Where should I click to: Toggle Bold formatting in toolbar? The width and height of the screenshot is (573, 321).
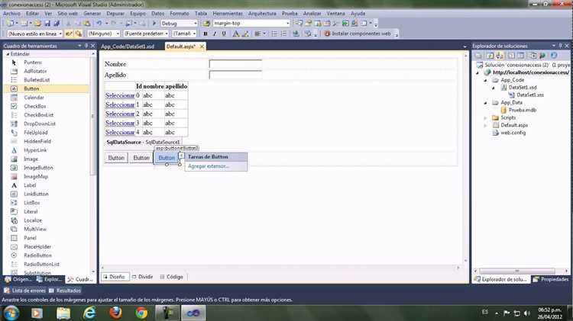pyautogui.click(x=206, y=34)
